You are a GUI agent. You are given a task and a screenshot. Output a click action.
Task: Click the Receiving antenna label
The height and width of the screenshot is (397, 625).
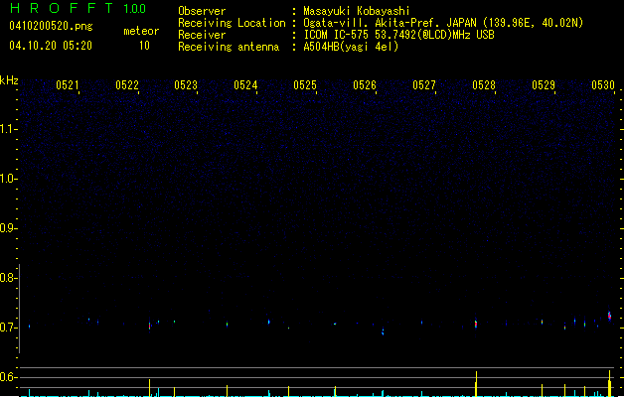(229, 47)
